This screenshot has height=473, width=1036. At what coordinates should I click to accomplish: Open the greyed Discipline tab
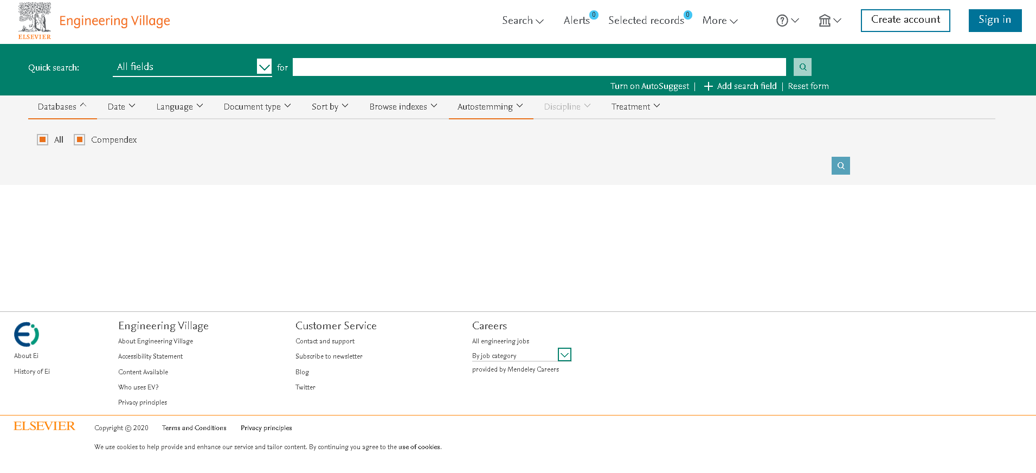coord(567,107)
